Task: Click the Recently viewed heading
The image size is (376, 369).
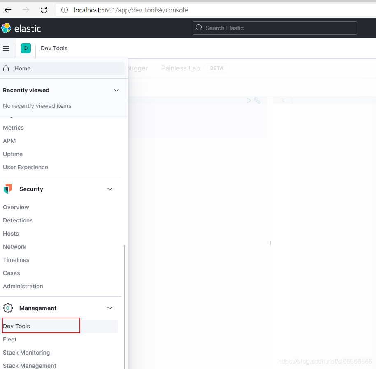Action: pos(26,90)
